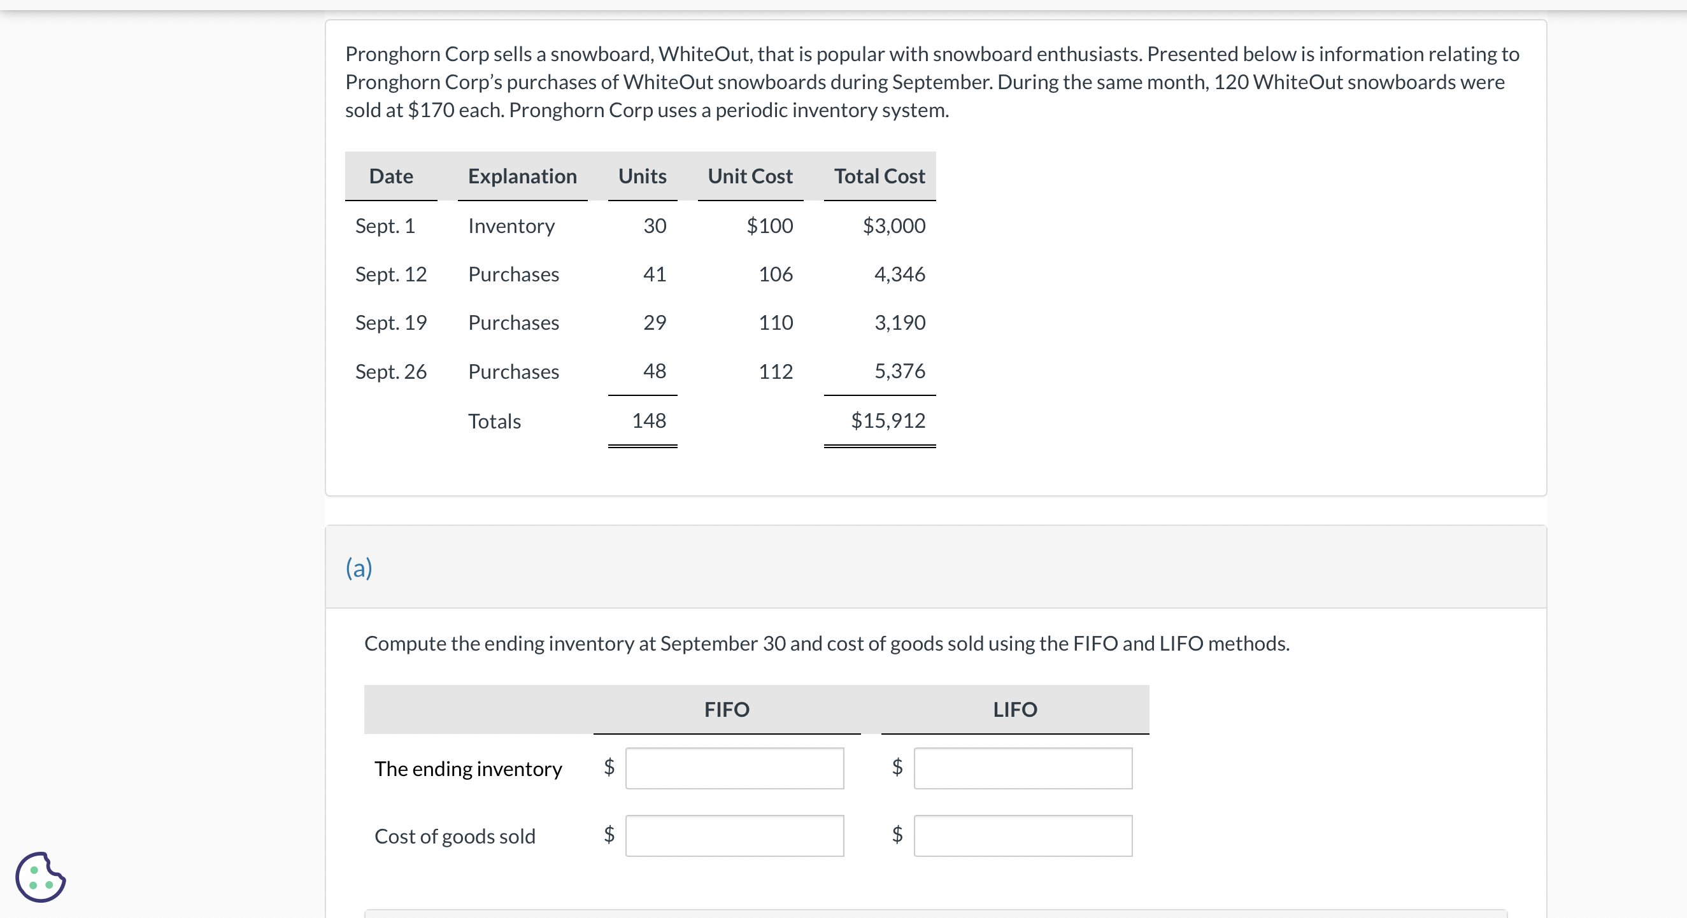Open the cookie preferences icon
The width and height of the screenshot is (1687, 918).
point(41,877)
